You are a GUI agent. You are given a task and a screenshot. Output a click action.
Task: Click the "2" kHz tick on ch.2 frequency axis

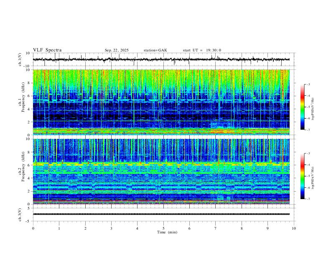[29, 191]
